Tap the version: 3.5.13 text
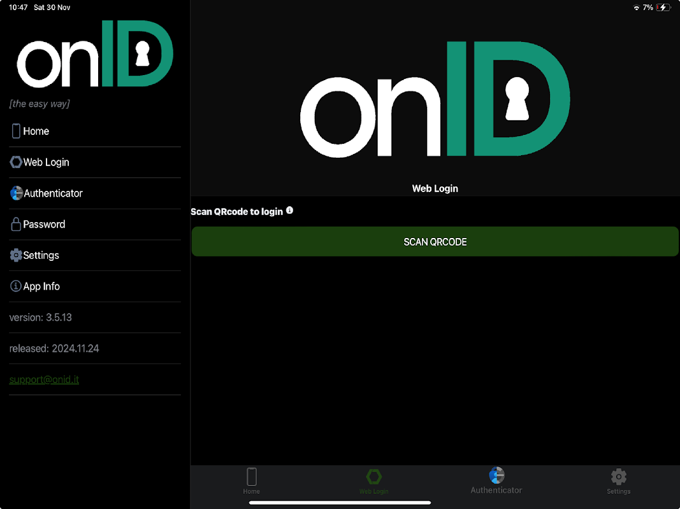 pos(40,317)
